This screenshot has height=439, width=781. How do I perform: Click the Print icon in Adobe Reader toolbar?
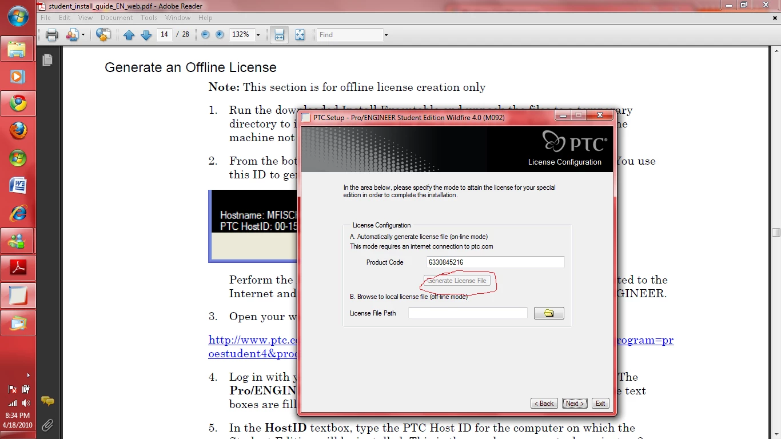(52, 35)
